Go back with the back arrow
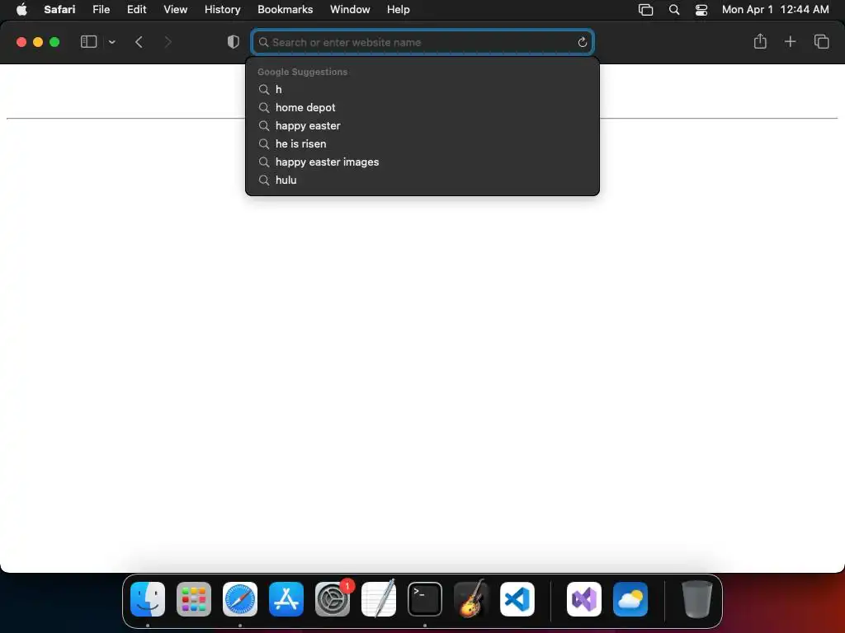The image size is (845, 633). [x=139, y=42]
